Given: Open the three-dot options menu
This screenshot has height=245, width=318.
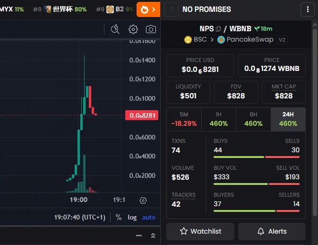Looking at the screenshot, I should [308, 9].
